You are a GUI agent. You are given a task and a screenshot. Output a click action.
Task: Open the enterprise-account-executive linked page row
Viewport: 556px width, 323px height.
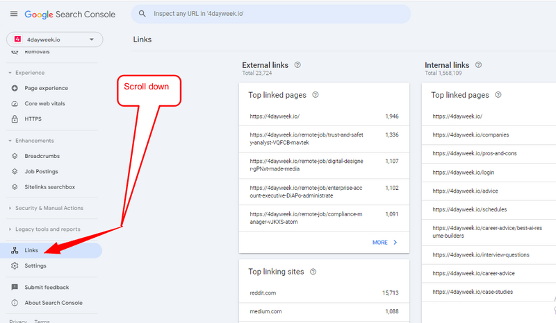[324, 192]
